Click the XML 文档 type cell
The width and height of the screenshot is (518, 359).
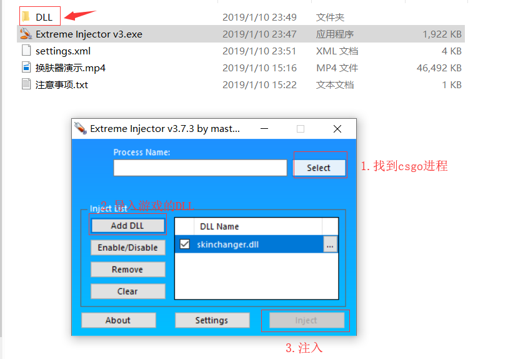click(337, 51)
